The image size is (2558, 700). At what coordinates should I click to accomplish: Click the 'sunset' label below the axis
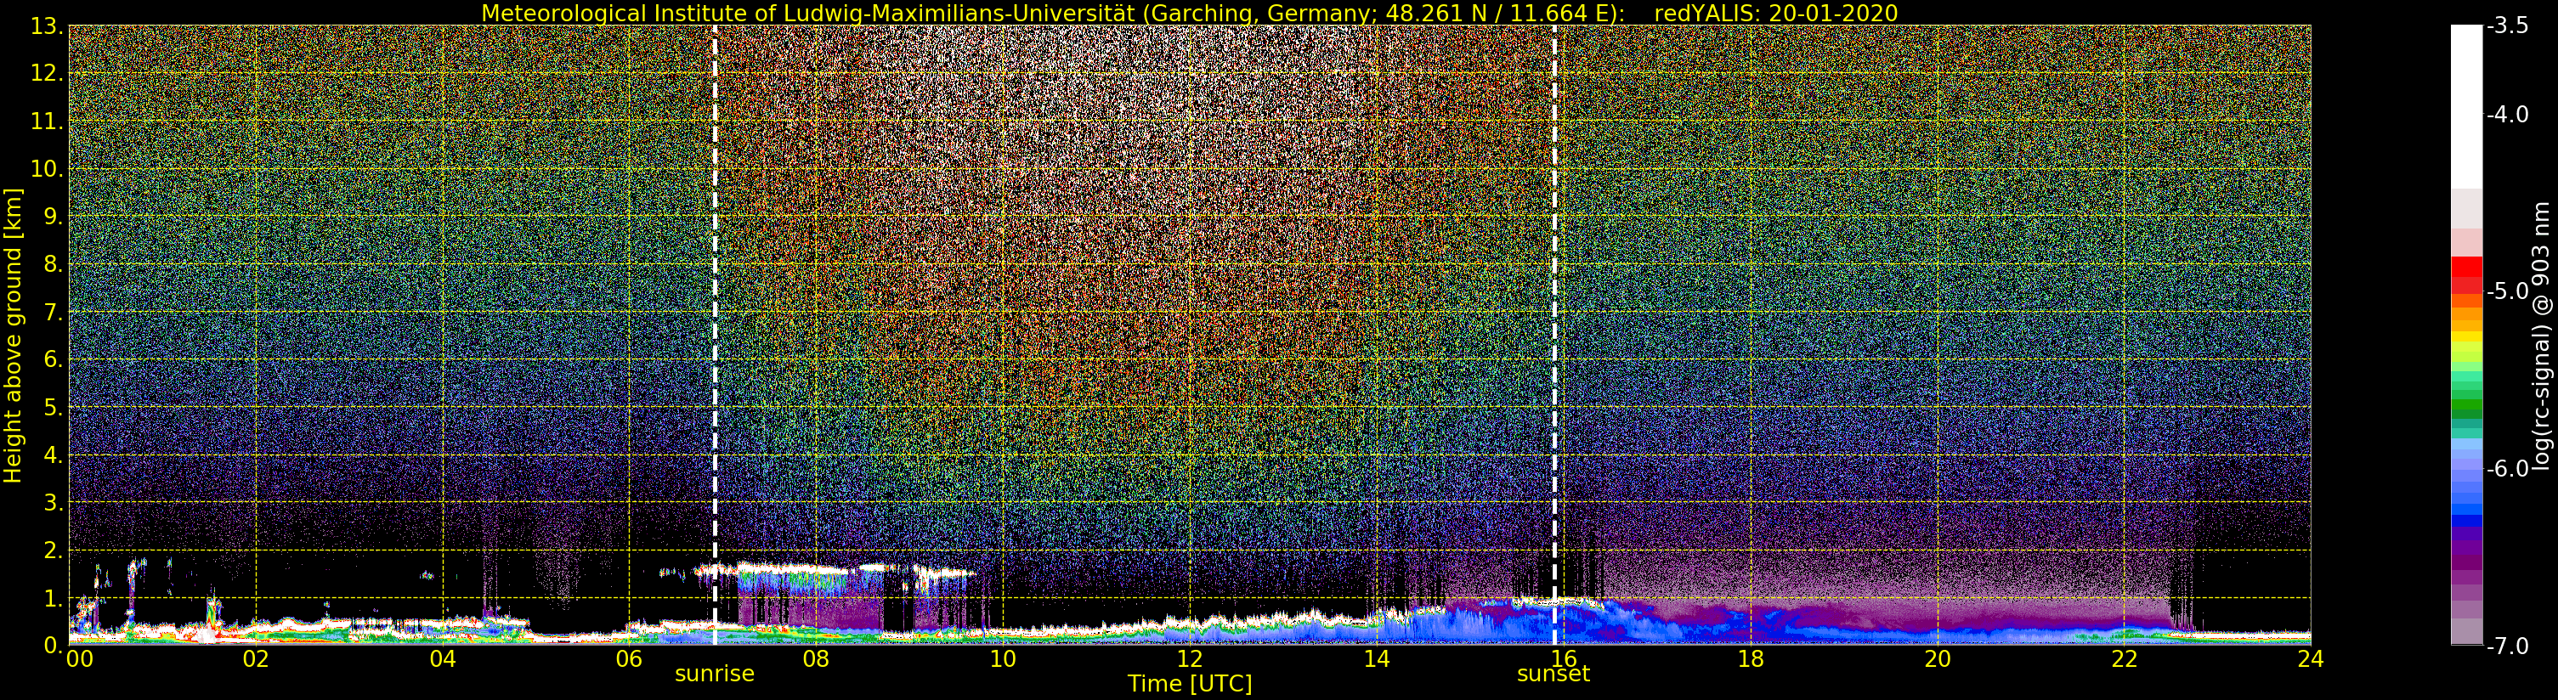click(x=1553, y=675)
